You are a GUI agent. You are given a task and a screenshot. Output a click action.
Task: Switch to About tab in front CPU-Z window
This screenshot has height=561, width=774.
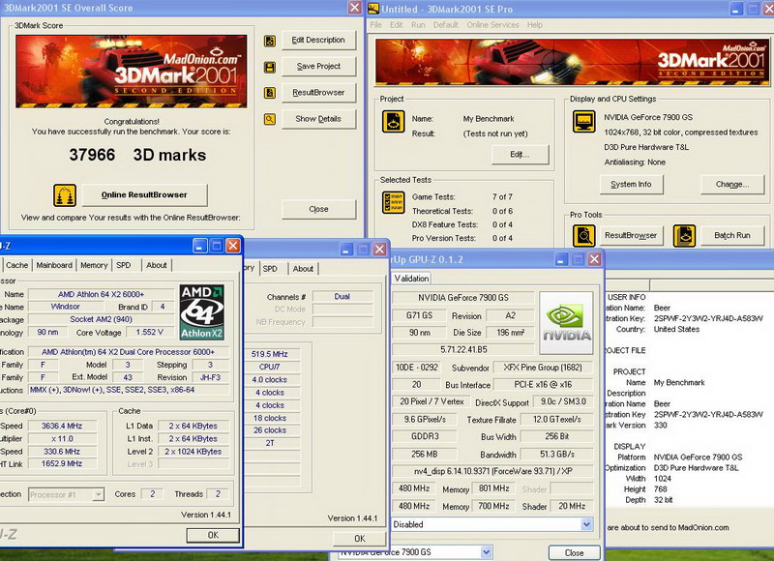tap(157, 265)
